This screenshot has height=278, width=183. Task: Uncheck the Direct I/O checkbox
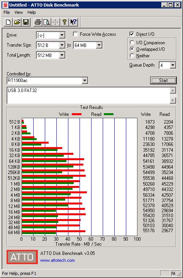[132, 34]
